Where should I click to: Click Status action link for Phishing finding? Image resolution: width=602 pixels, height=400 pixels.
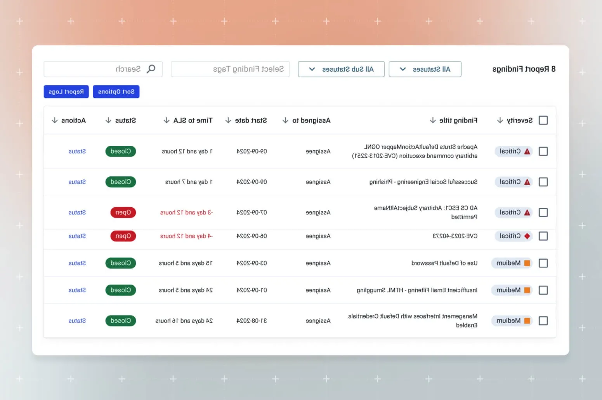tap(77, 182)
